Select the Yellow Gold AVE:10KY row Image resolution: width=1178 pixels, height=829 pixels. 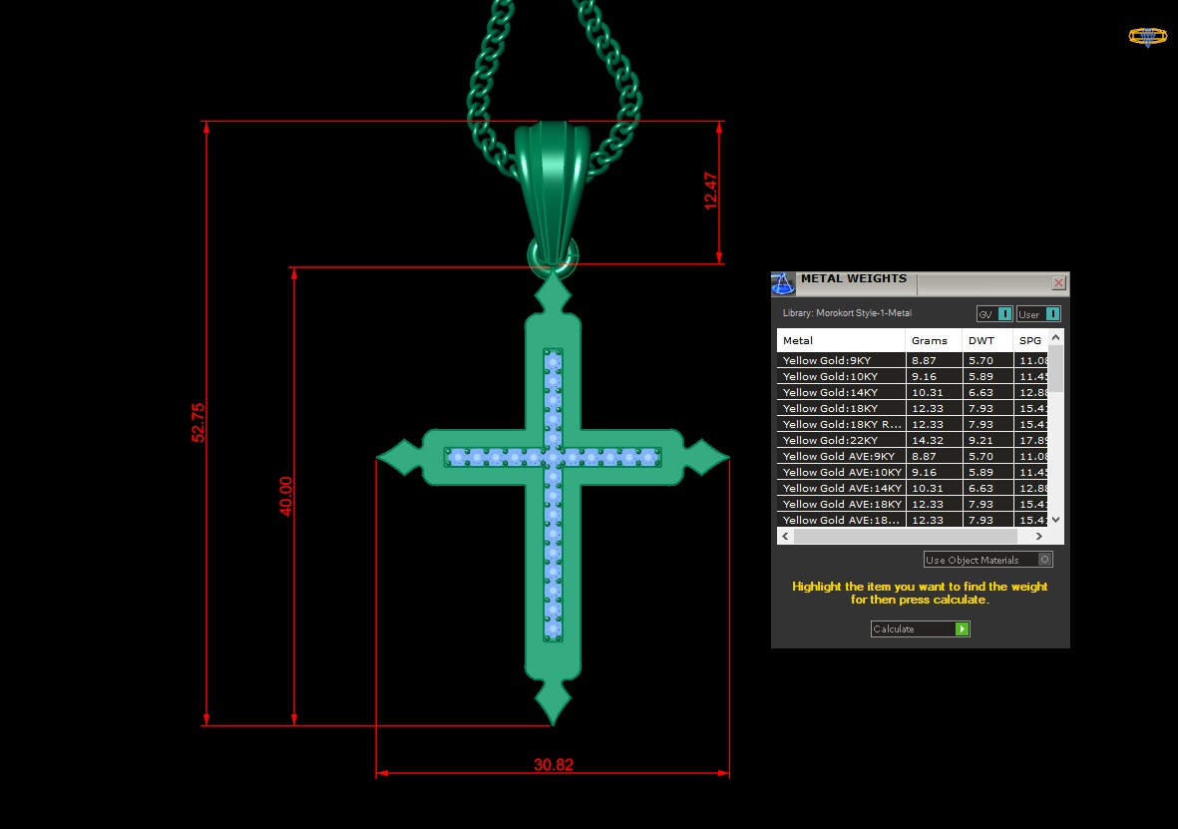(912, 472)
